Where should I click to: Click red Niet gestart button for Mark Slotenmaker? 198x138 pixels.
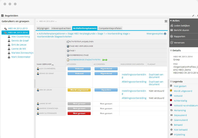point(79,114)
